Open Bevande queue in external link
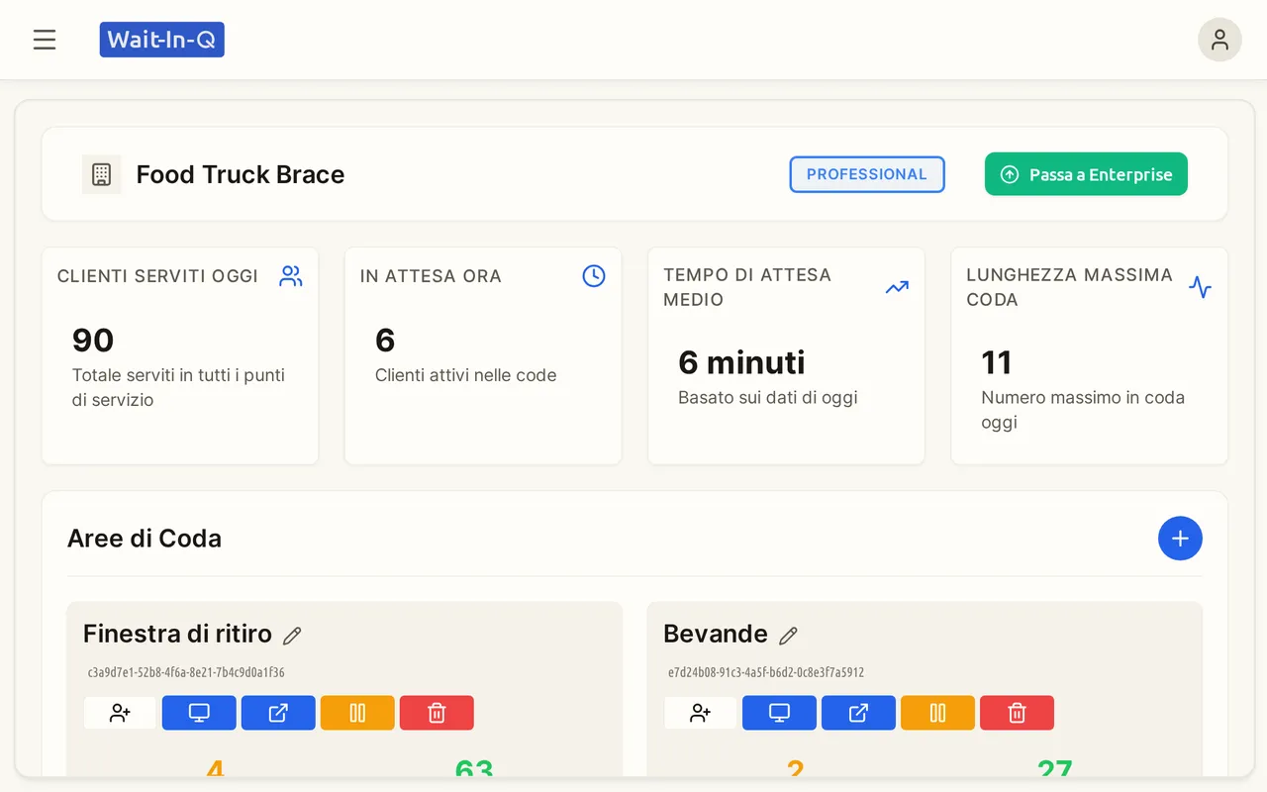Image resolution: width=1267 pixels, height=792 pixels. 858,713
